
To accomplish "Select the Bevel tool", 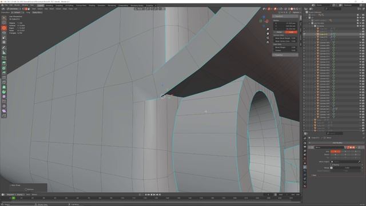I will coord(4,73).
